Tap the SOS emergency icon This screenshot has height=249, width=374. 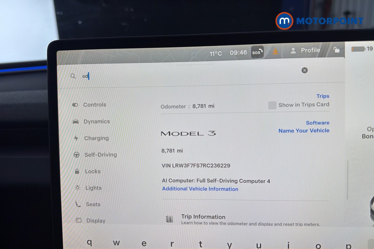click(257, 52)
